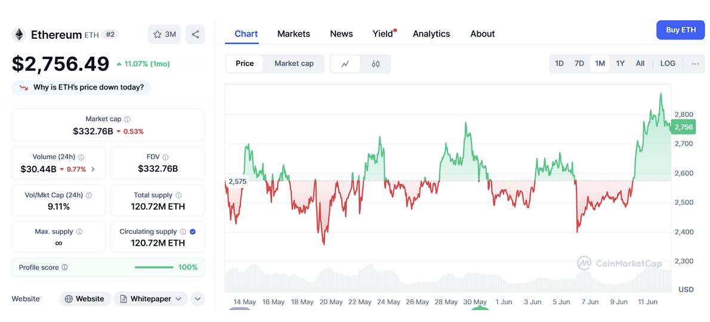Expand more website links chevron
This screenshot has height=322, width=710.
click(x=197, y=299)
